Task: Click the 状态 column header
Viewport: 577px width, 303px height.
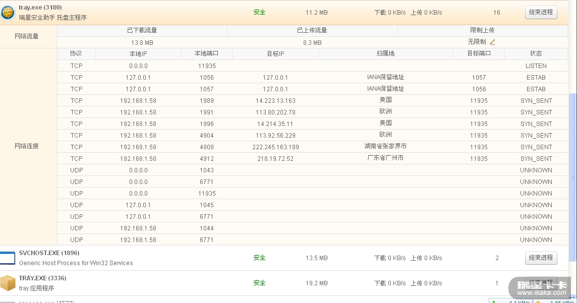Action: pyautogui.click(x=536, y=53)
